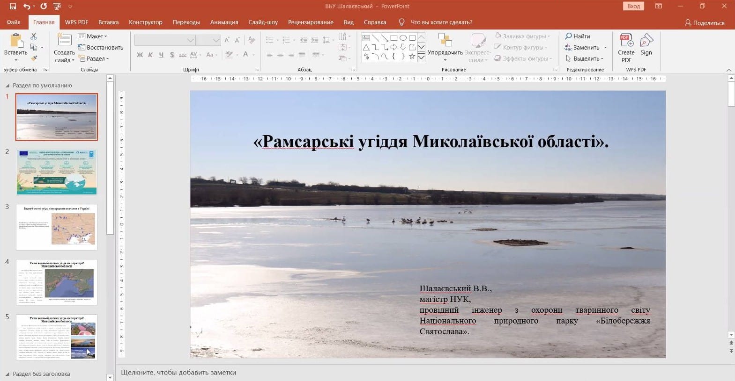735x381 pixels.
Task: Click the Start slideshow from beginning icon
Action: click(x=57, y=6)
